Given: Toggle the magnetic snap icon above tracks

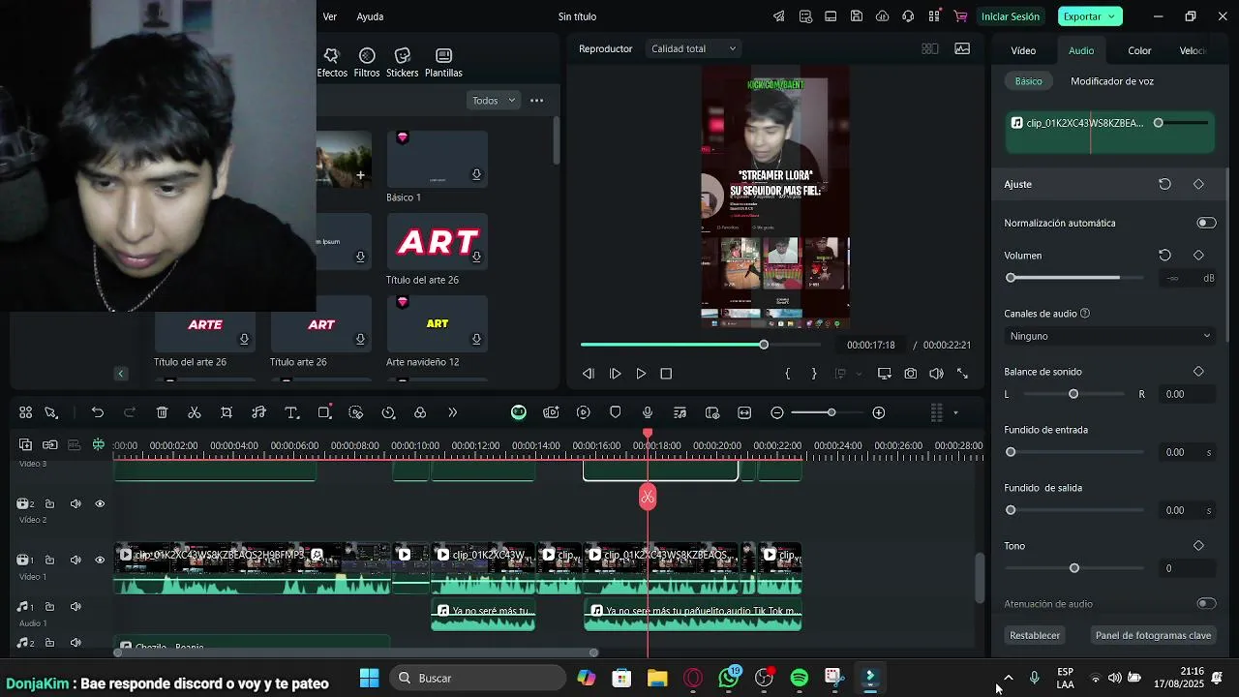Looking at the screenshot, I should [x=98, y=445].
